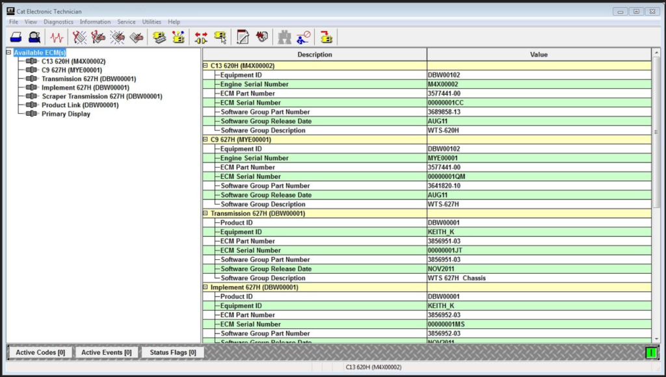Collapse the Transmission 627H table group
666x377 pixels.
tap(206, 213)
